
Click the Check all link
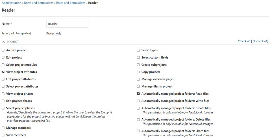[244, 41]
